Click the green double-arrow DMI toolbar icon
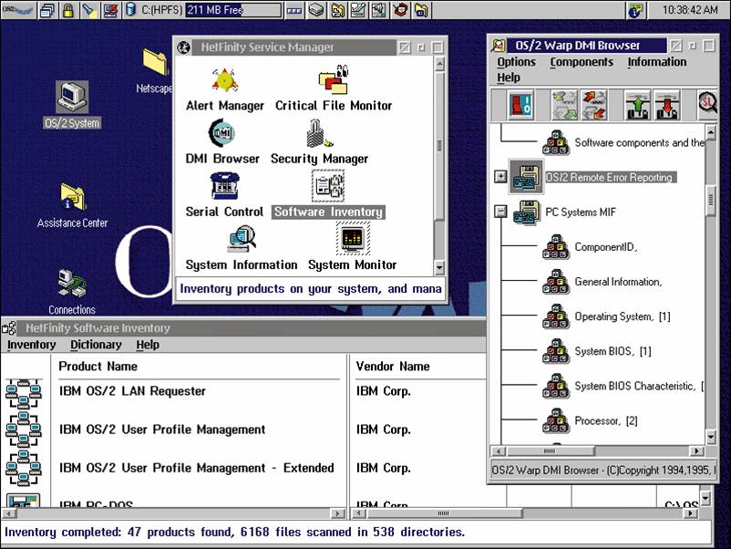 tap(564, 105)
